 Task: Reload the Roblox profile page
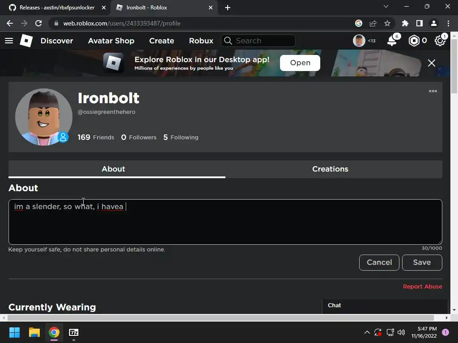coord(38,23)
